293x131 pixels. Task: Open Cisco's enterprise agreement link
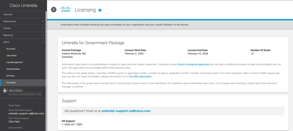click(194, 64)
